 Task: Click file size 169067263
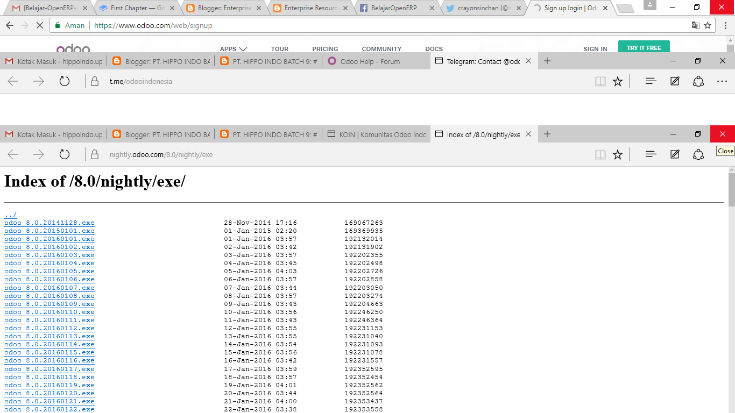(364, 223)
